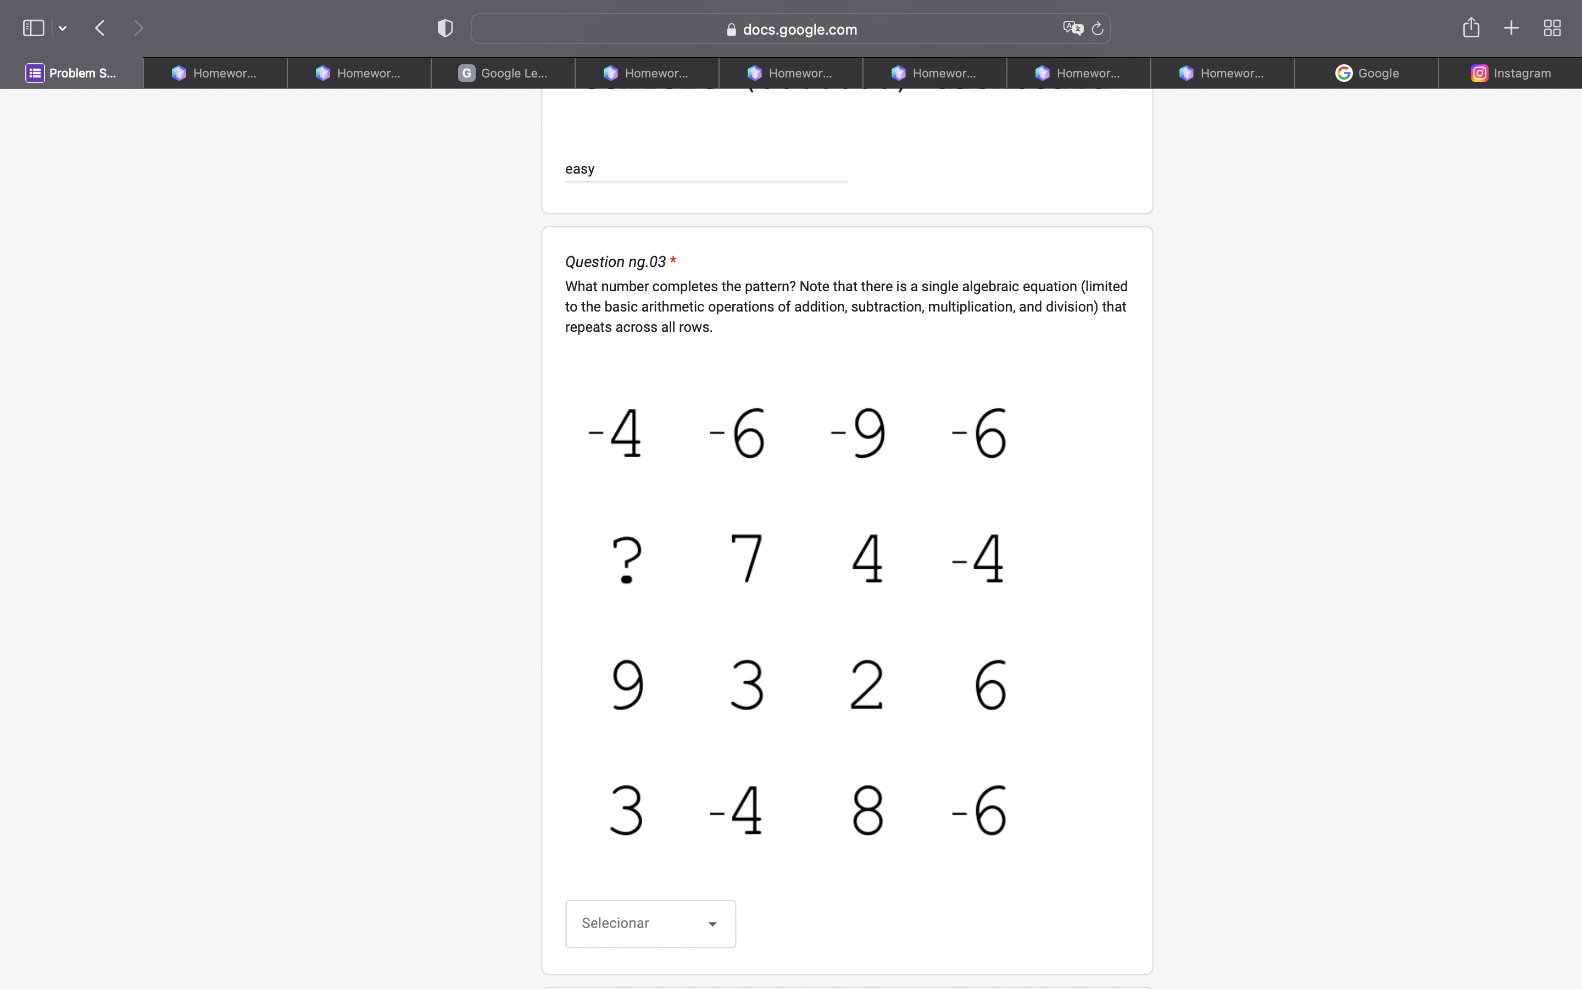This screenshot has height=989, width=1582.
Task: Open the Selecionar answer dropdown
Action: click(x=650, y=924)
